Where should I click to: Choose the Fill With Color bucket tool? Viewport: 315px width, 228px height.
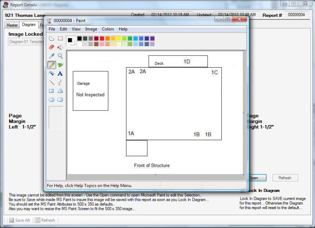click(60, 47)
